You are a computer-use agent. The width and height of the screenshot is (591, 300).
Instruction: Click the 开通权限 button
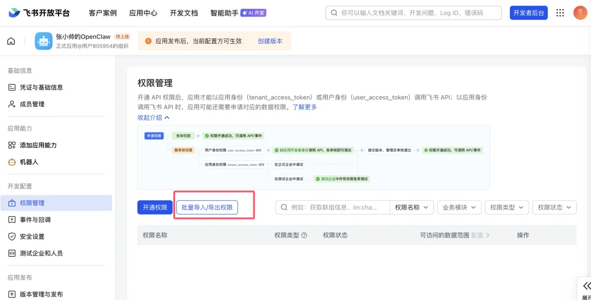coord(155,207)
